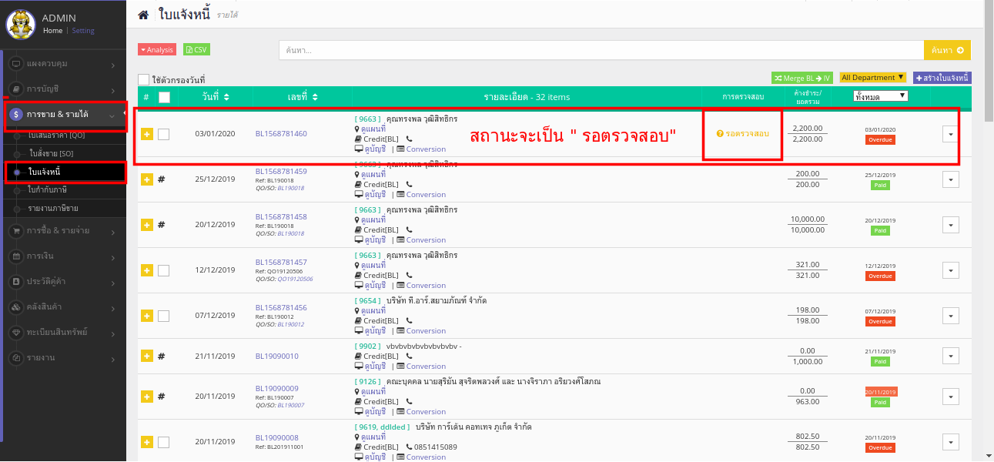Viewport: 994px width, 462px height.
Task: Click the Paid badge dated 25/12/2019
Action: 880,186
